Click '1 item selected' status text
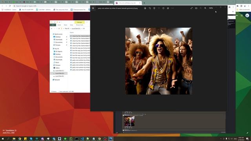251x141 pixels. (64, 91)
